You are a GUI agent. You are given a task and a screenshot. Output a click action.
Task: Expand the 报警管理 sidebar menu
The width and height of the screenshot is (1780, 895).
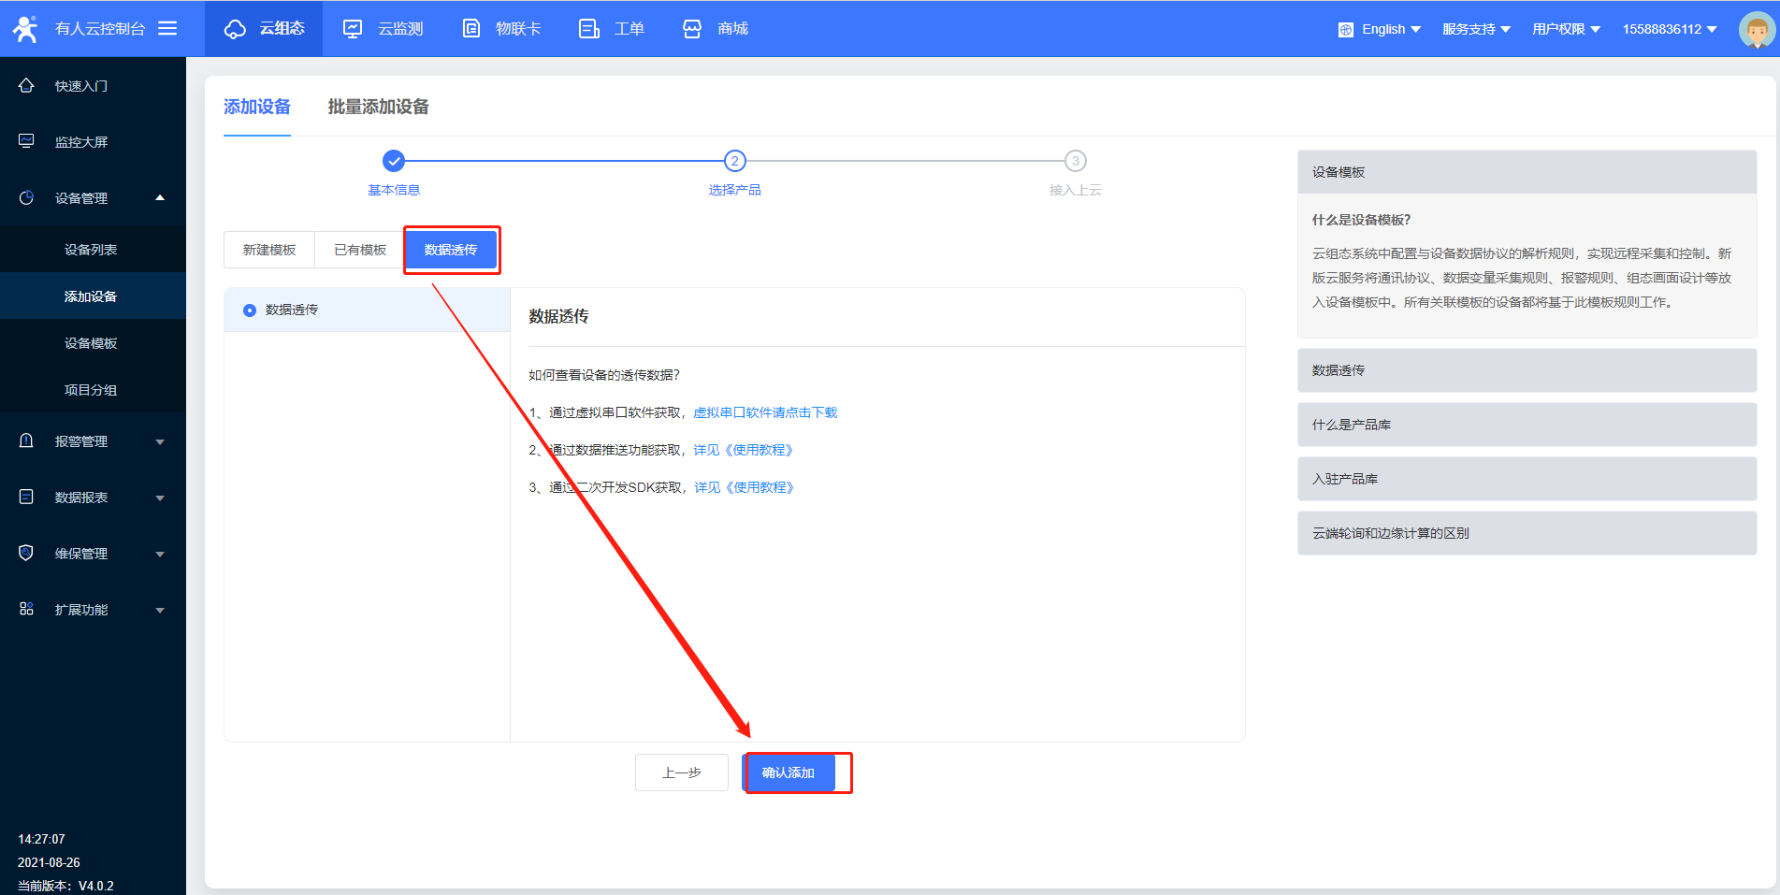pyautogui.click(x=93, y=441)
